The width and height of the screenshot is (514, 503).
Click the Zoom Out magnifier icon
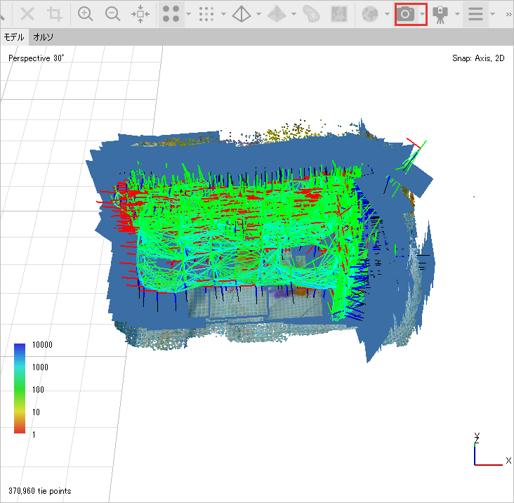[112, 14]
